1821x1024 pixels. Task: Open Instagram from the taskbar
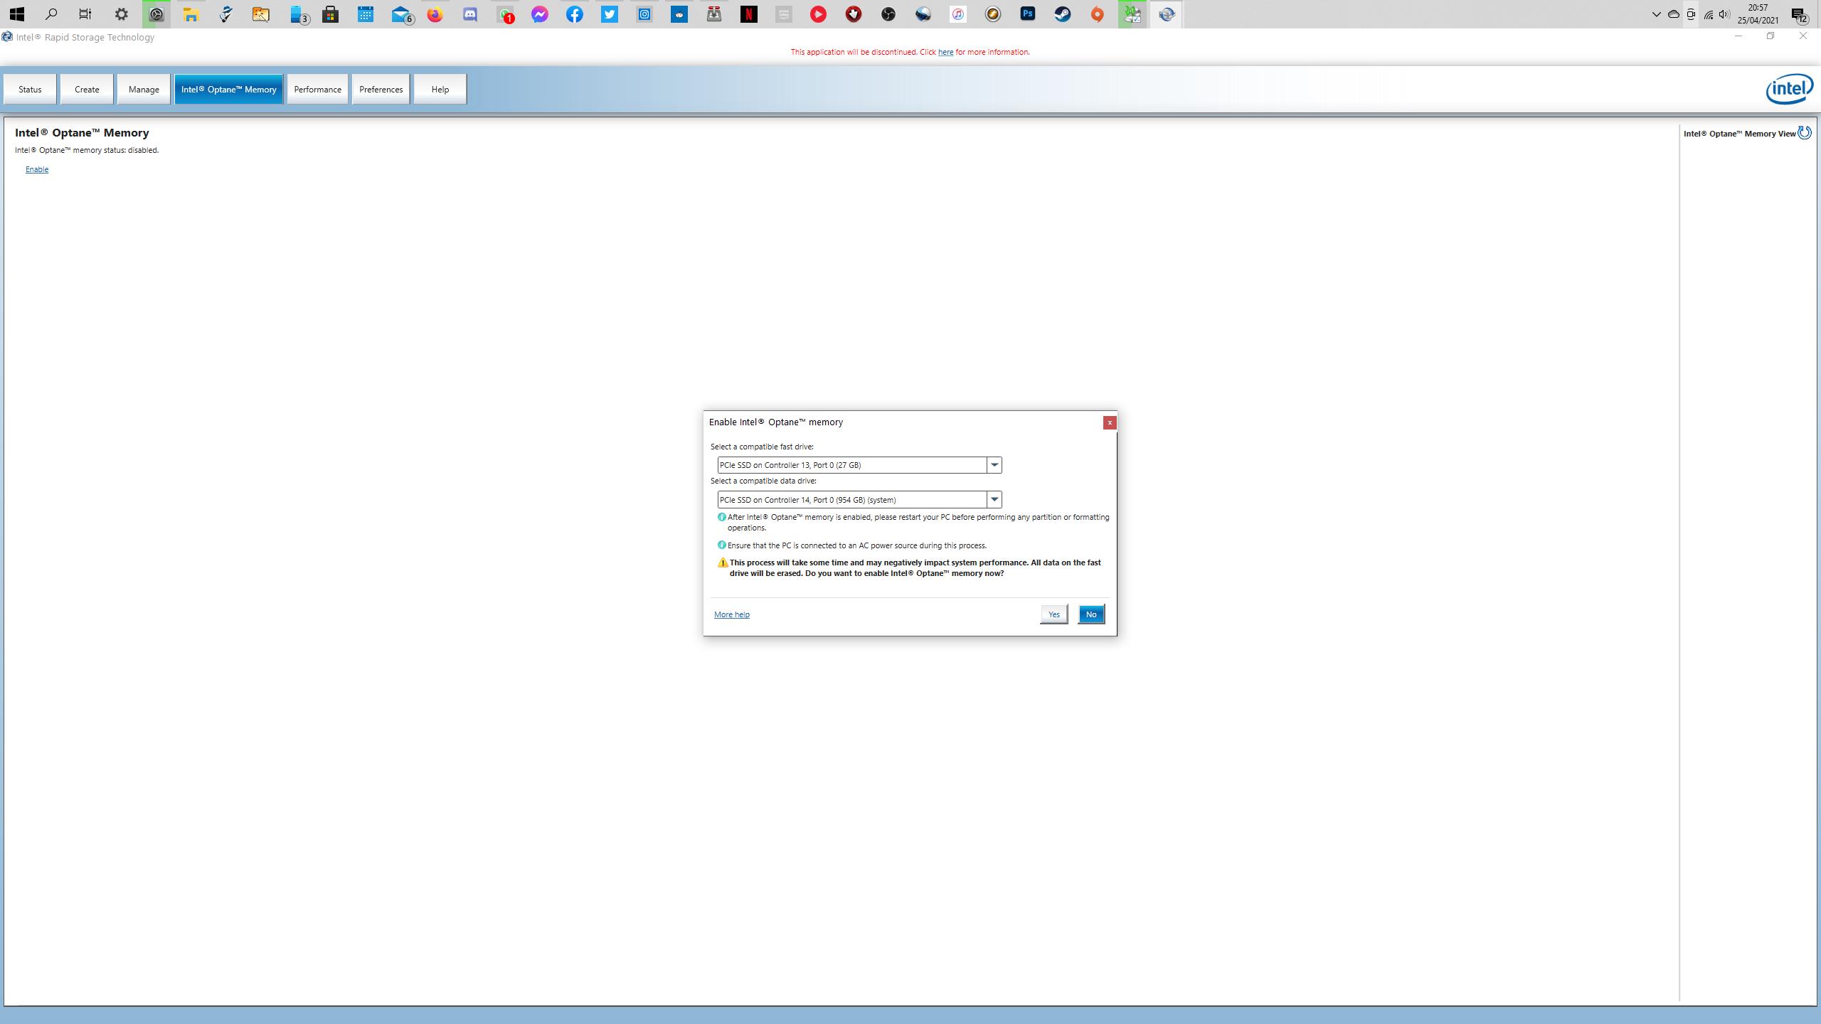coord(644,14)
